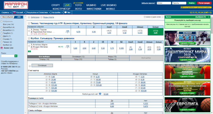This screenshot has height=114, width=213.
Task: Switch toggle to Все события
Action: coord(8,17)
